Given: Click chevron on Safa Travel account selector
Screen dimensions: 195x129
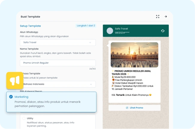Looking at the screenshot, I should pos(90,42).
